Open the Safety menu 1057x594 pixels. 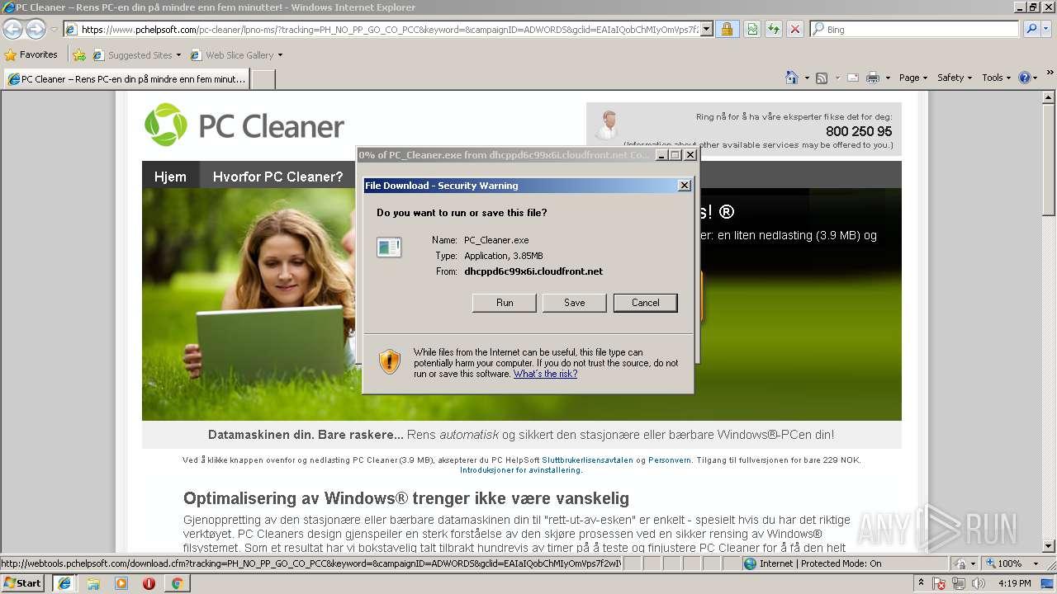point(955,78)
